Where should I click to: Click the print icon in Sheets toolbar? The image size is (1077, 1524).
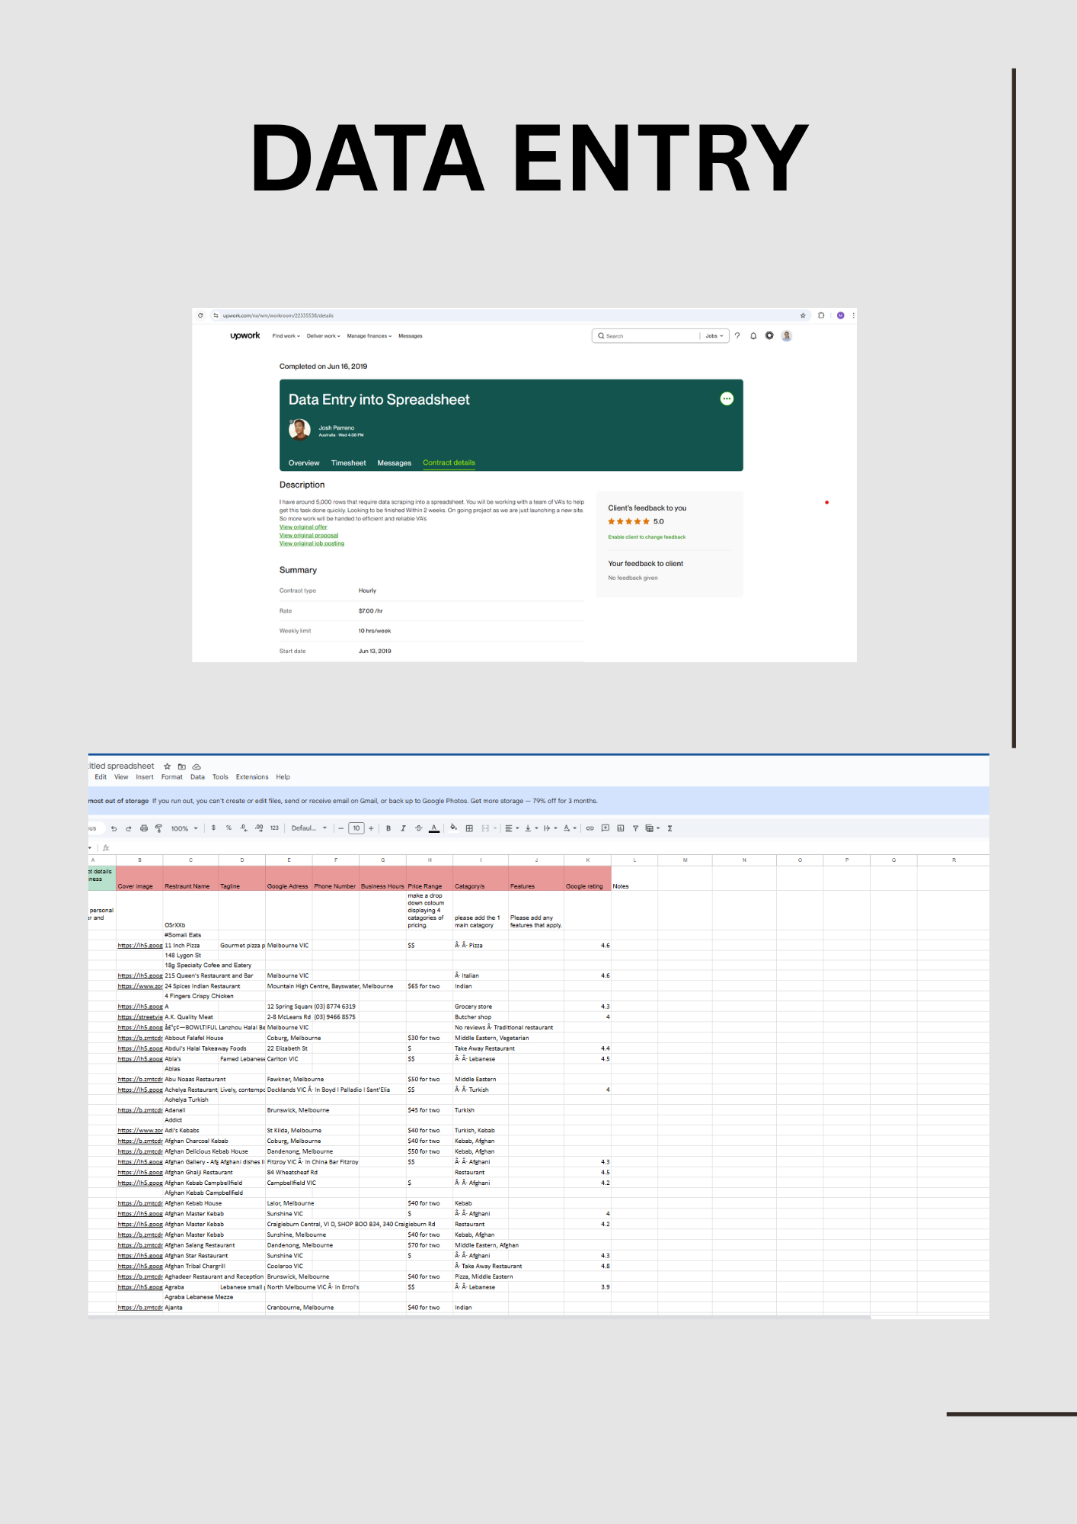144,828
